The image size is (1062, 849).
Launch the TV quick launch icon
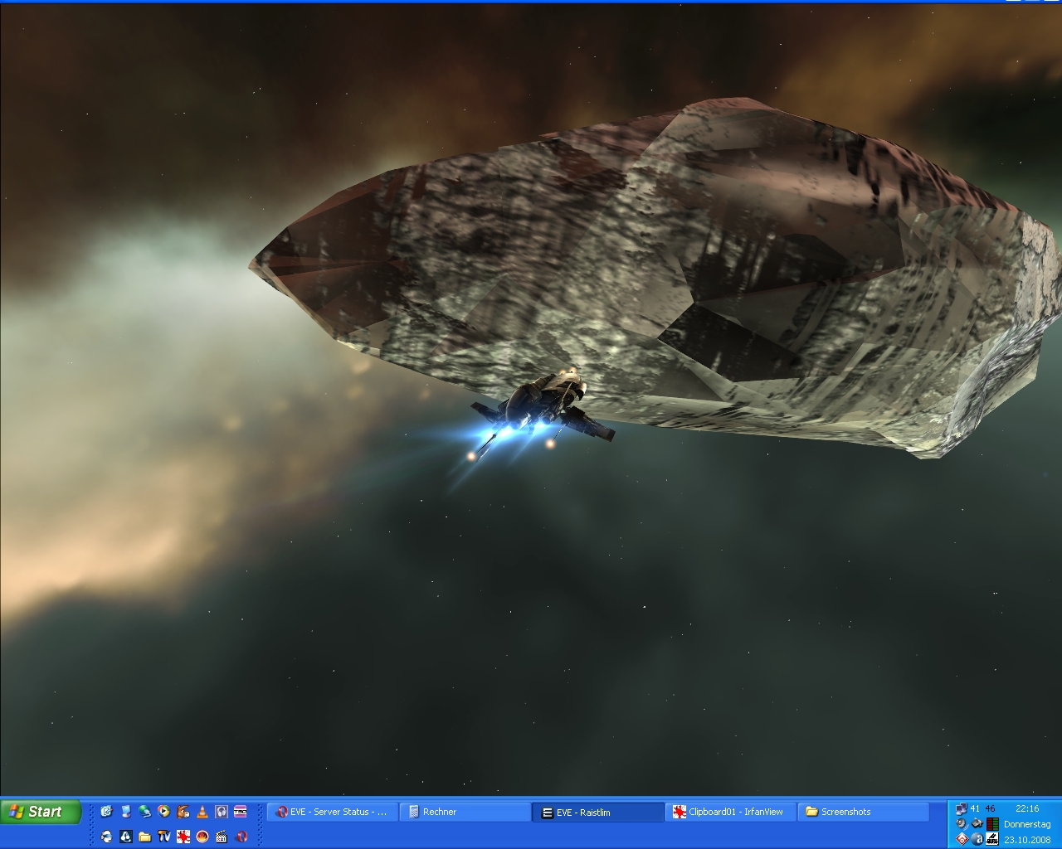(x=163, y=837)
